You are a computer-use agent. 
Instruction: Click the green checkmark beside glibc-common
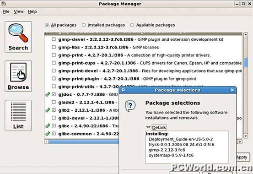point(48,134)
